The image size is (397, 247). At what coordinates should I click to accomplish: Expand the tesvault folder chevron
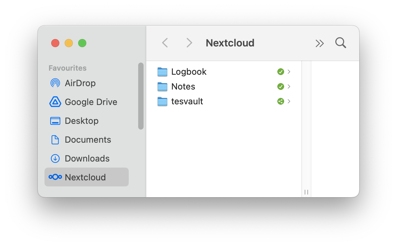pos(289,101)
